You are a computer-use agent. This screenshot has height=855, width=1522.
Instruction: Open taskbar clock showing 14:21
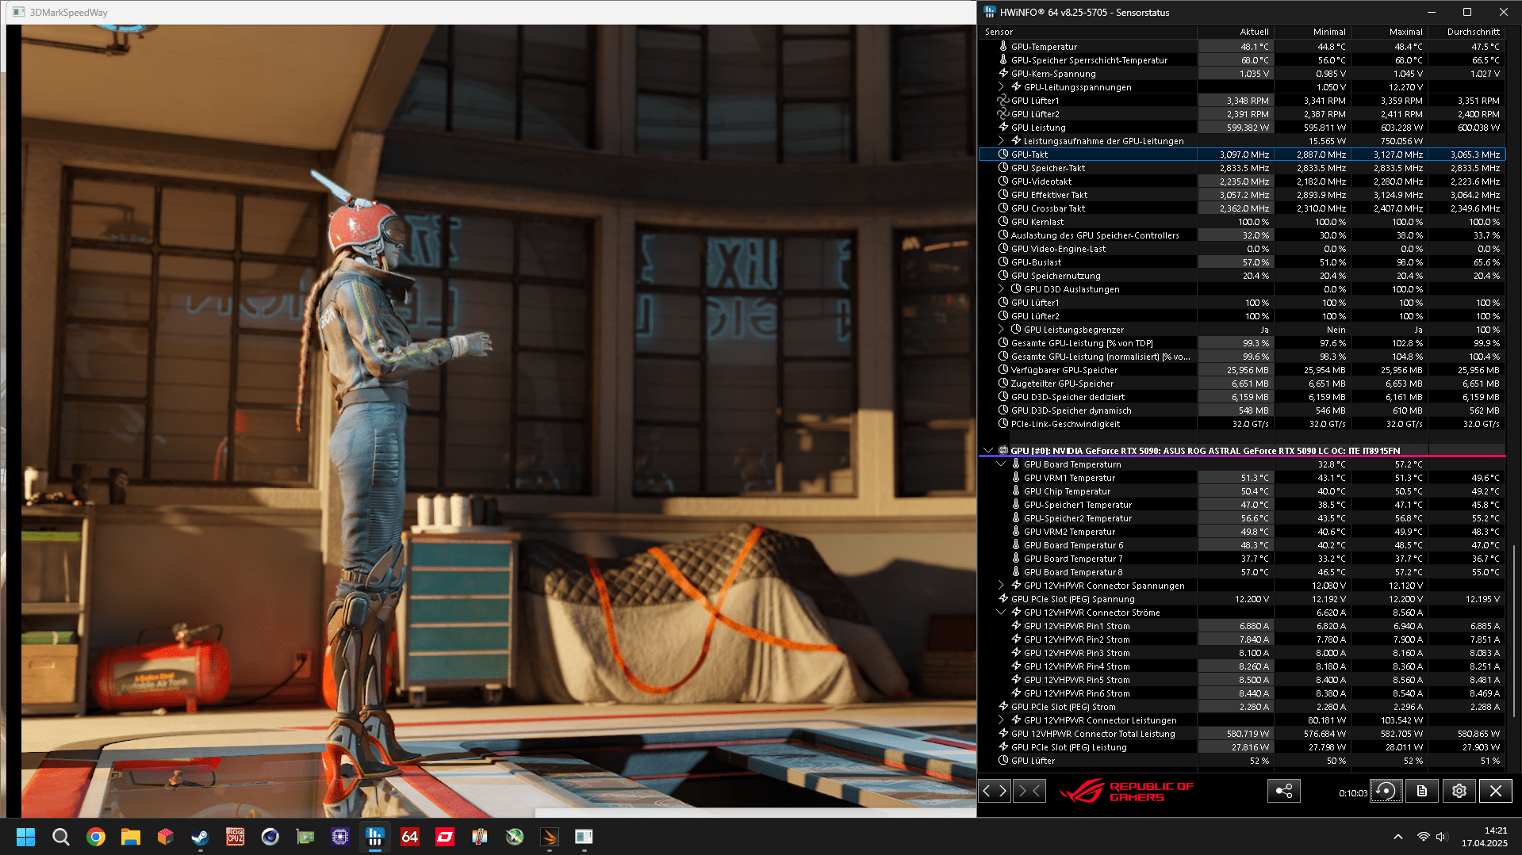click(1484, 837)
